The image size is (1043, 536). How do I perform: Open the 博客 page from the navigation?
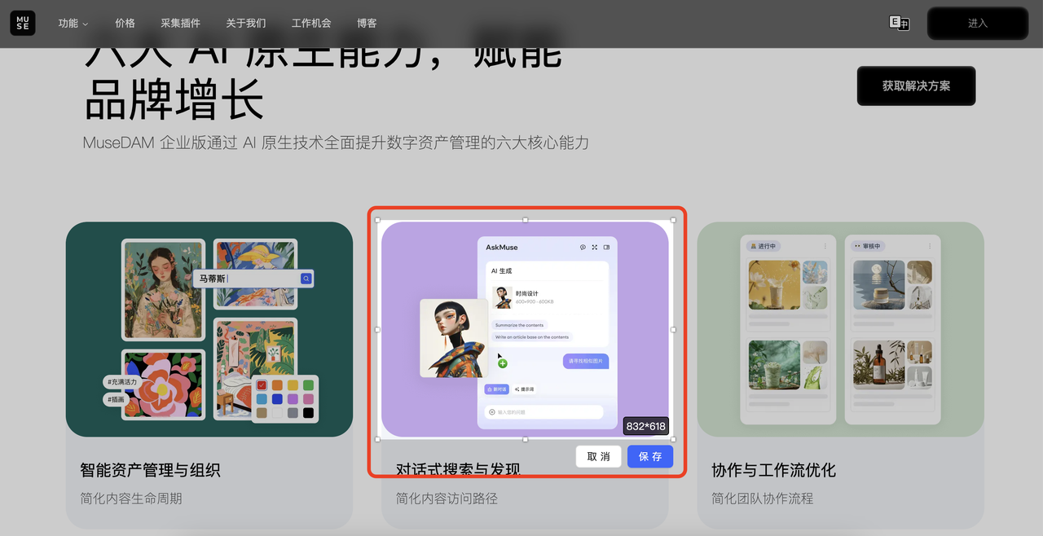367,24
